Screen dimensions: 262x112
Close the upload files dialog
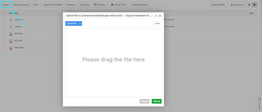(x=160, y=16)
